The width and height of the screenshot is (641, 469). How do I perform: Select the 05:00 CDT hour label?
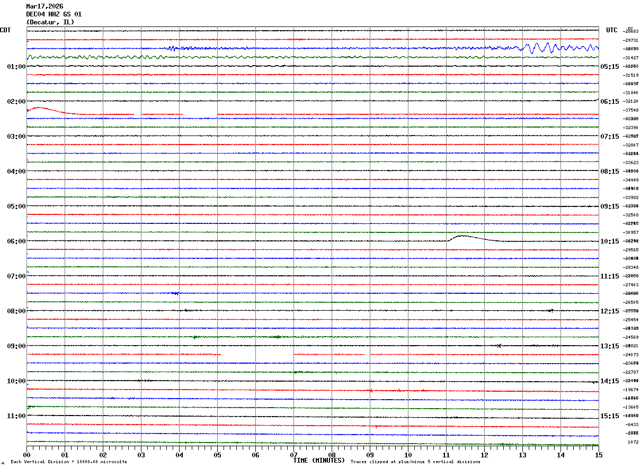[16, 206]
